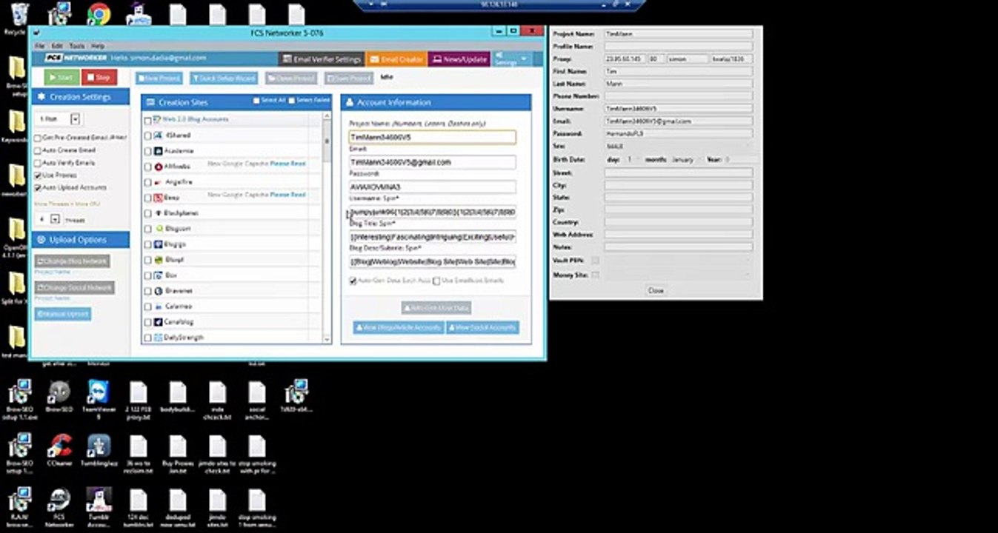The image size is (998, 533).
Task: Select the 'stop smoking with pr' file icon
Action: click(257, 453)
